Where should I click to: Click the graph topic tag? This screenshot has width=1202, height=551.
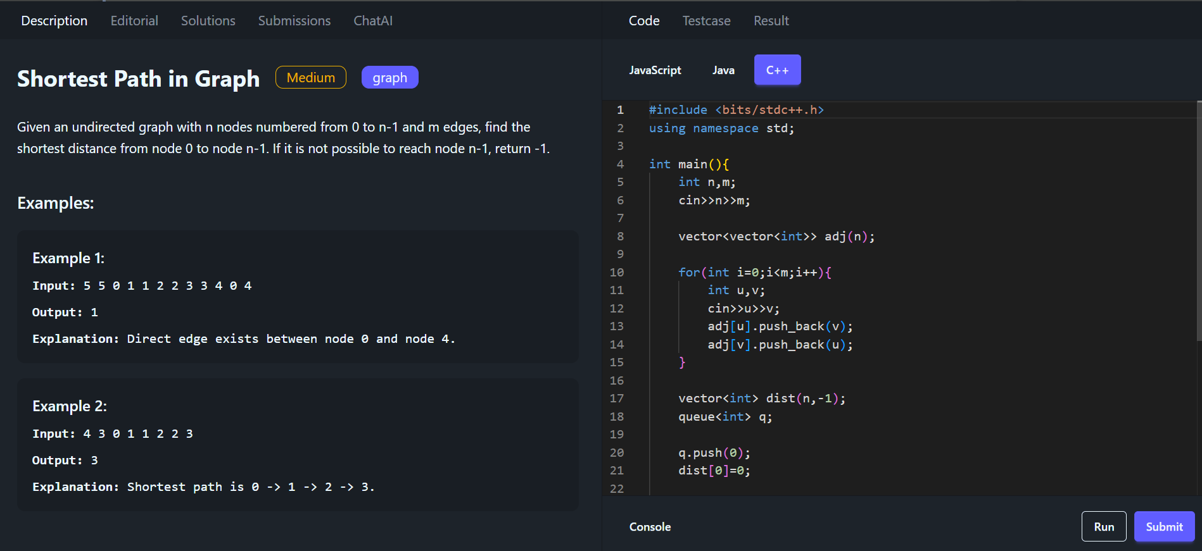click(x=389, y=78)
